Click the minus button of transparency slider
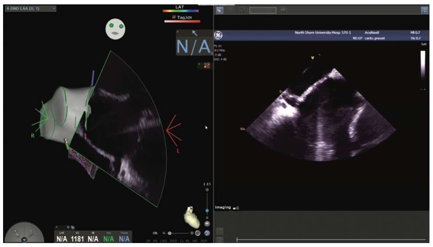Image resolution: width=433 pixels, height=247 pixels. point(164,233)
